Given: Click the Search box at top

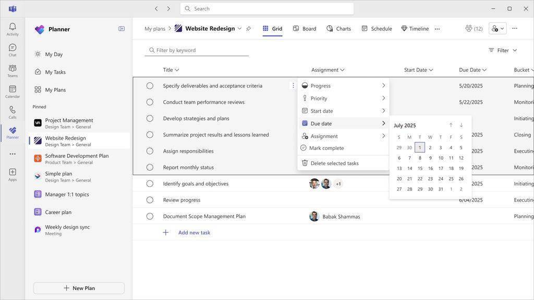Looking at the screenshot, I should (267, 8).
